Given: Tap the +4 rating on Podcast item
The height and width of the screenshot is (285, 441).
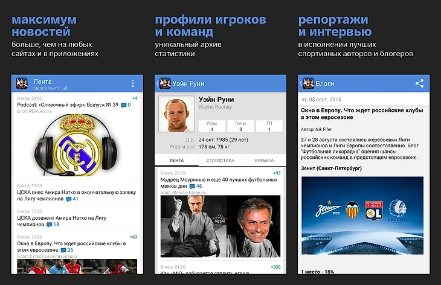Looking at the screenshot, I should (x=135, y=98).
